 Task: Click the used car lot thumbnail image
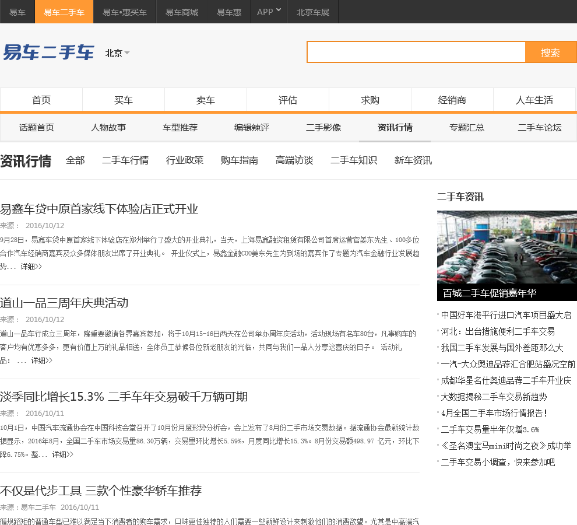(x=506, y=247)
